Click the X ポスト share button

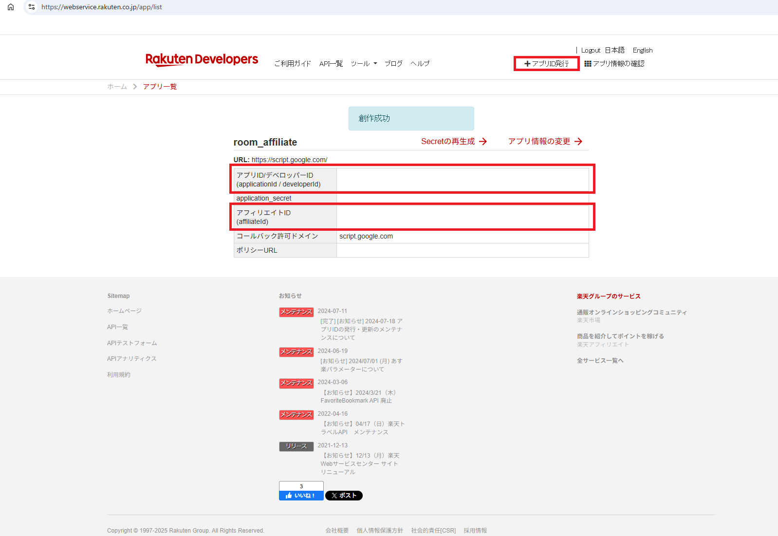tap(344, 496)
